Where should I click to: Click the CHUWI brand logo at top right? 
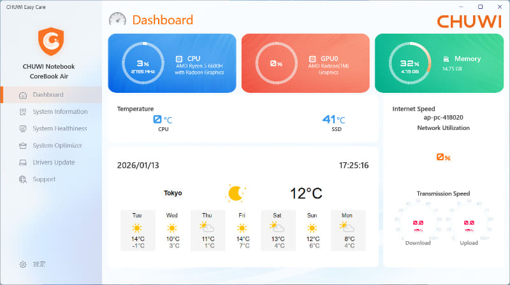pos(469,22)
